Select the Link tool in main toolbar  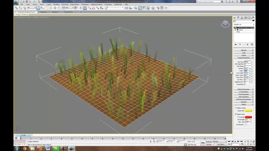point(16,8)
